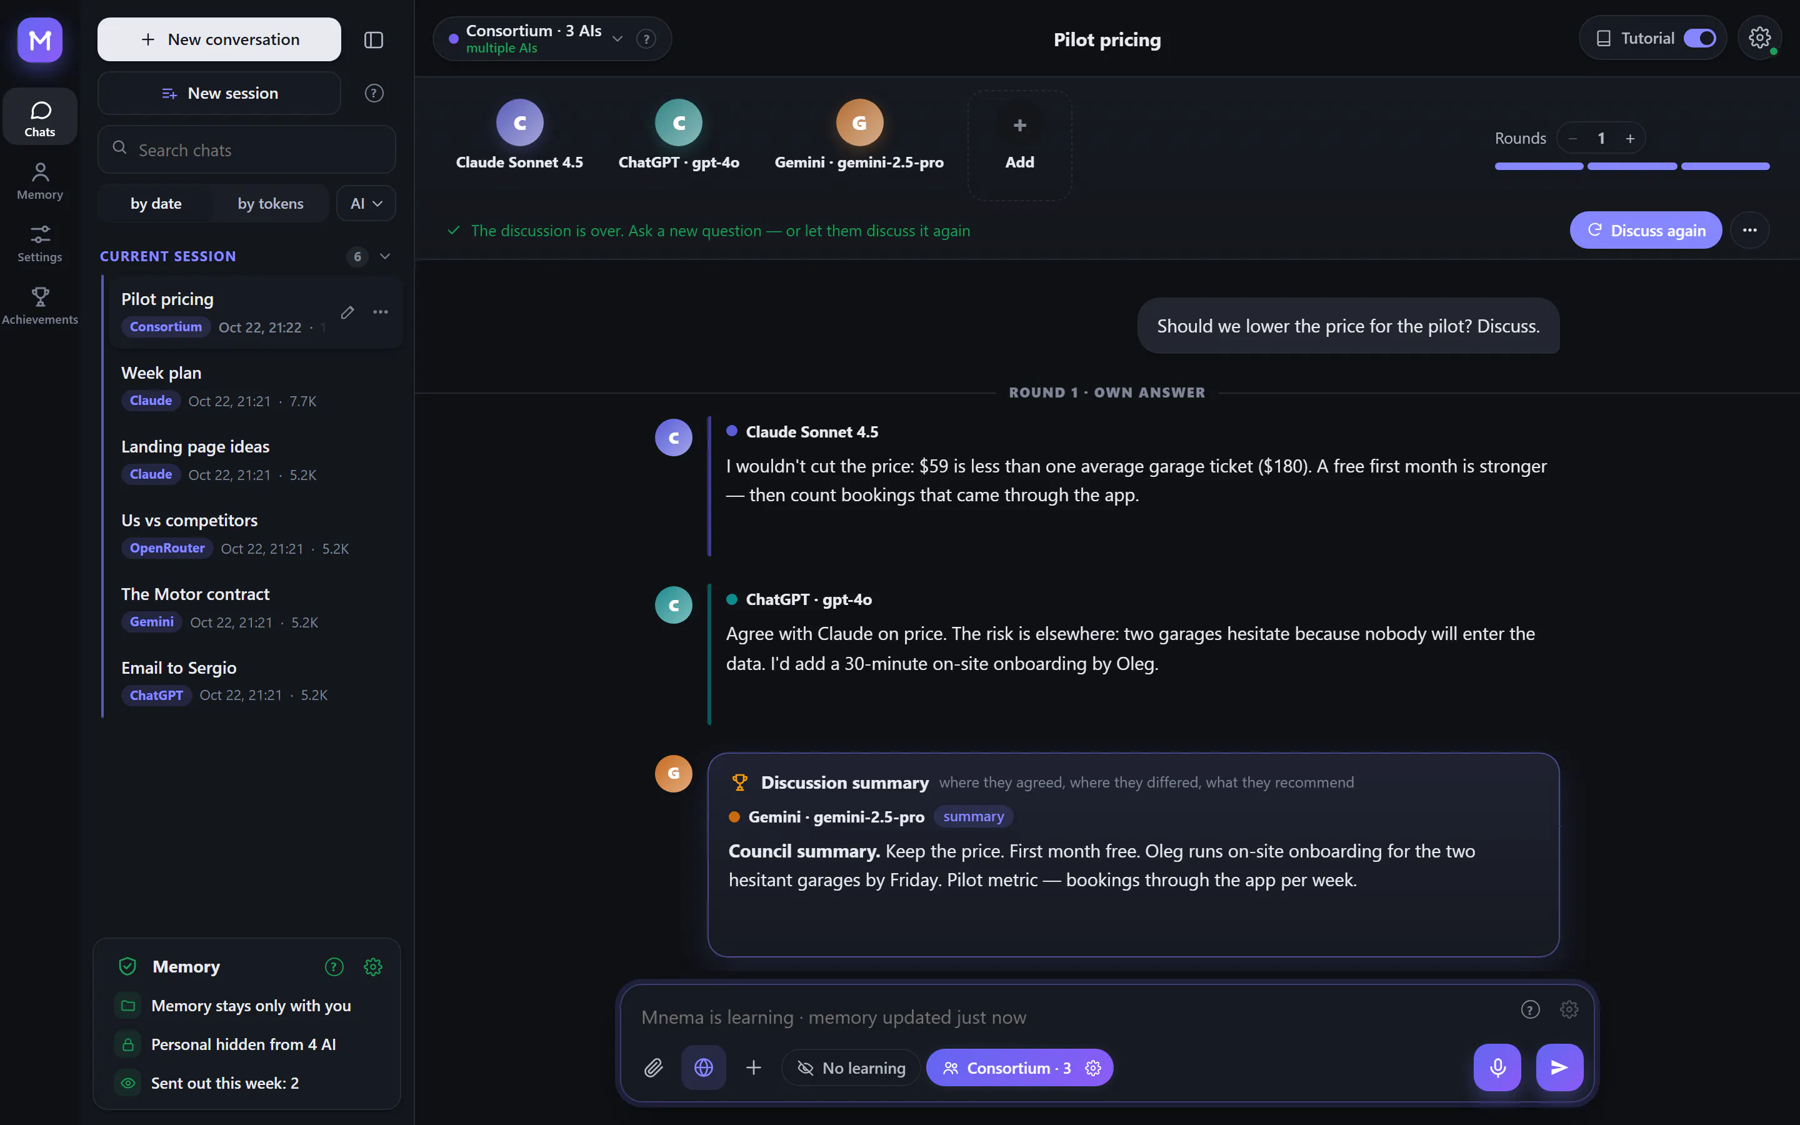Send message with the arrow button
The image size is (1800, 1125).
pos(1559,1067)
